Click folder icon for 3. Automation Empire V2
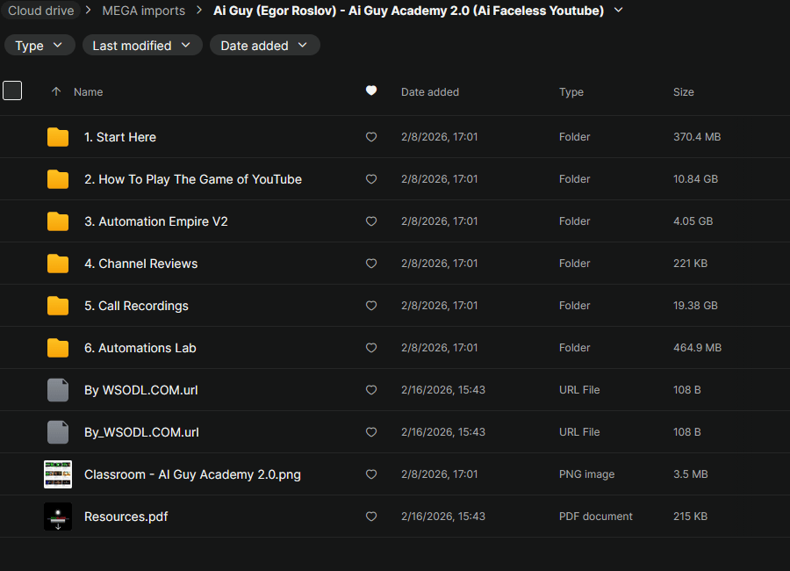Screen dimensions: 790x571 pyautogui.click(x=58, y=221)
